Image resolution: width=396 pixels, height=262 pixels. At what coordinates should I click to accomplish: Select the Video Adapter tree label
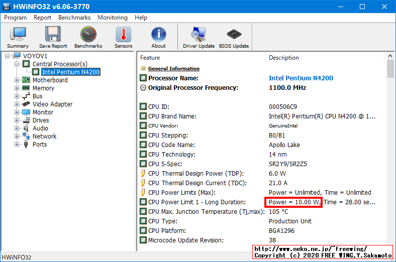point(53,104)
